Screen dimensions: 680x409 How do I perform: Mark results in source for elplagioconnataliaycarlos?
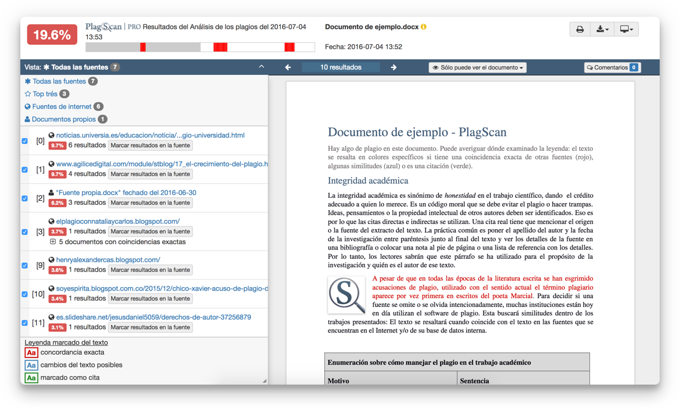(150, 231)
